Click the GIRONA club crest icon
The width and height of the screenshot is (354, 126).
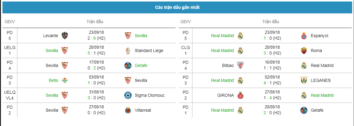240,95
